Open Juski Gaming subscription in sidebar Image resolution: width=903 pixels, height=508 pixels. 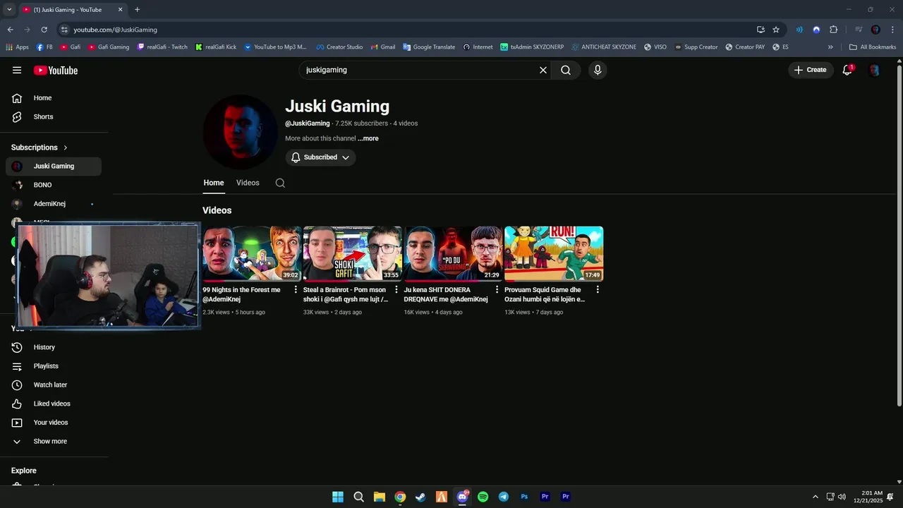tap(54, 166)
